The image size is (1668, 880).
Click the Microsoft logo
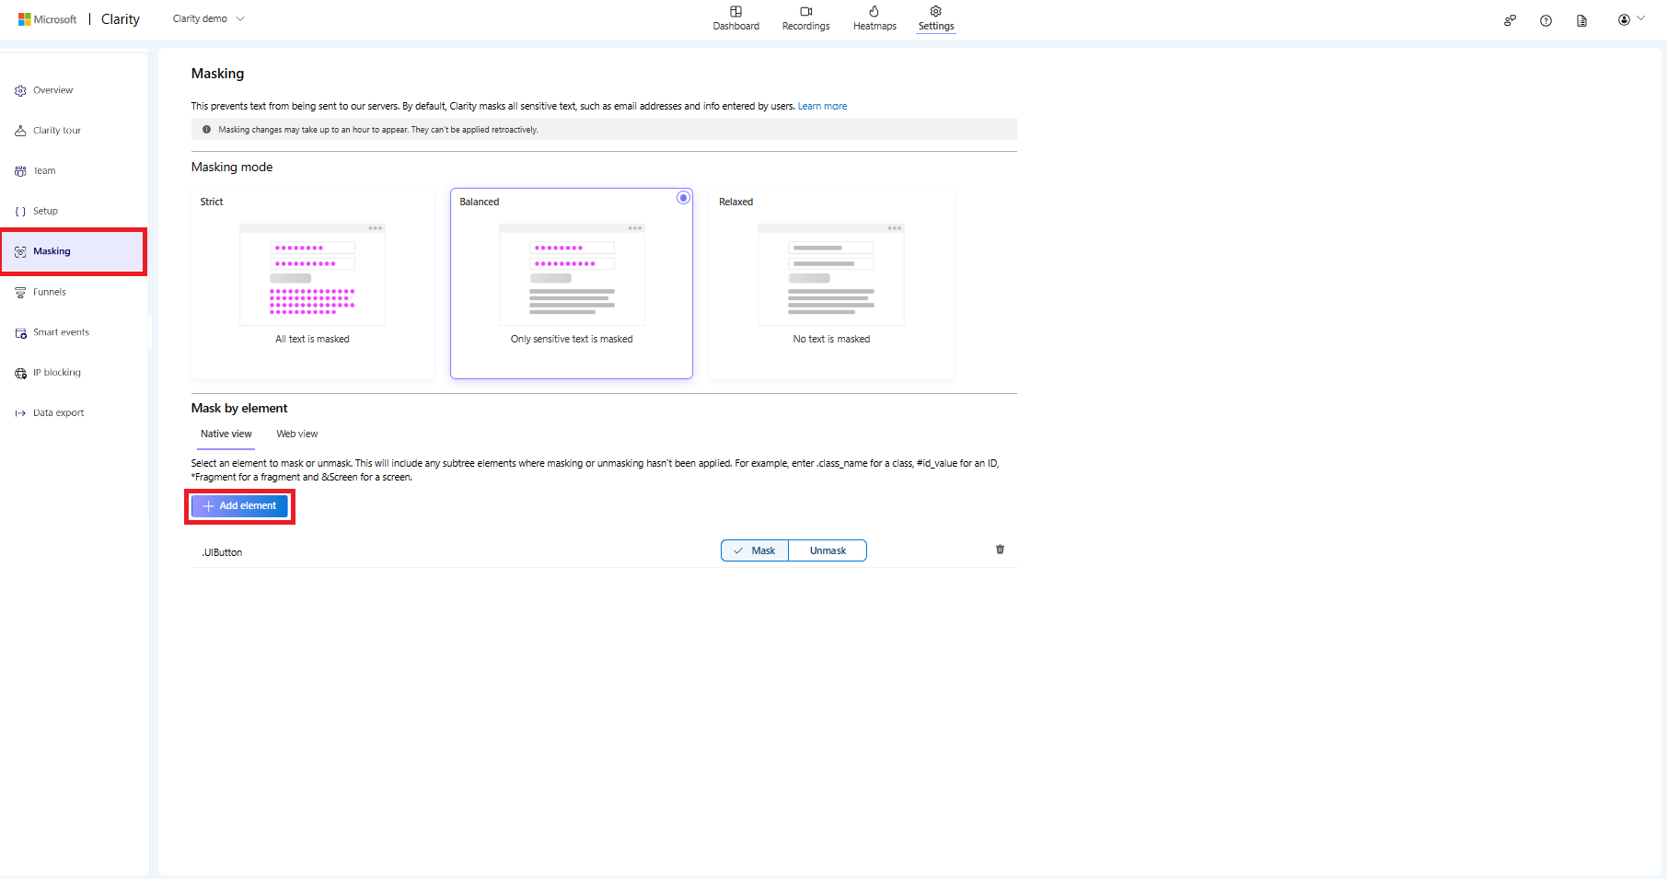[47, 19]
